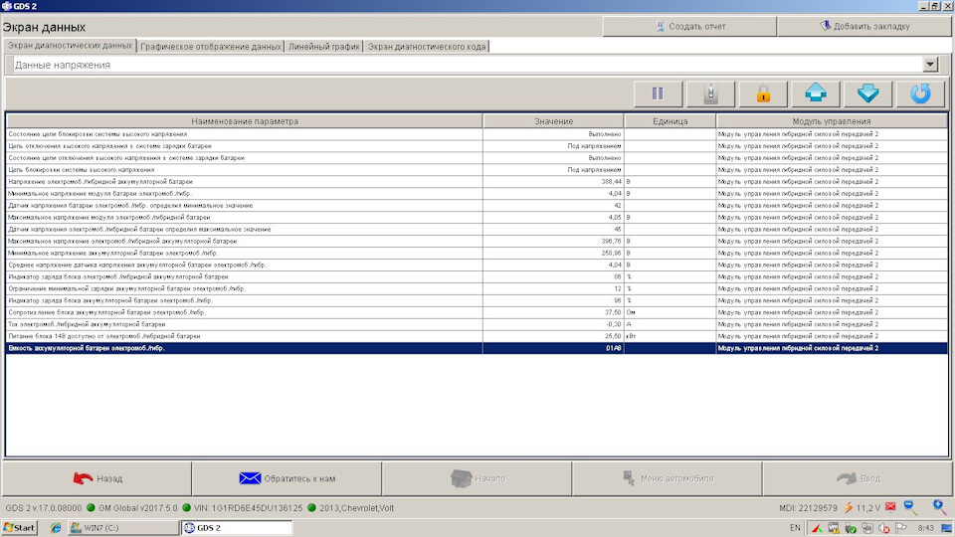955x537 pixels.
Task: Click the network computers tray icon
Action: click(x=867, y=528)
